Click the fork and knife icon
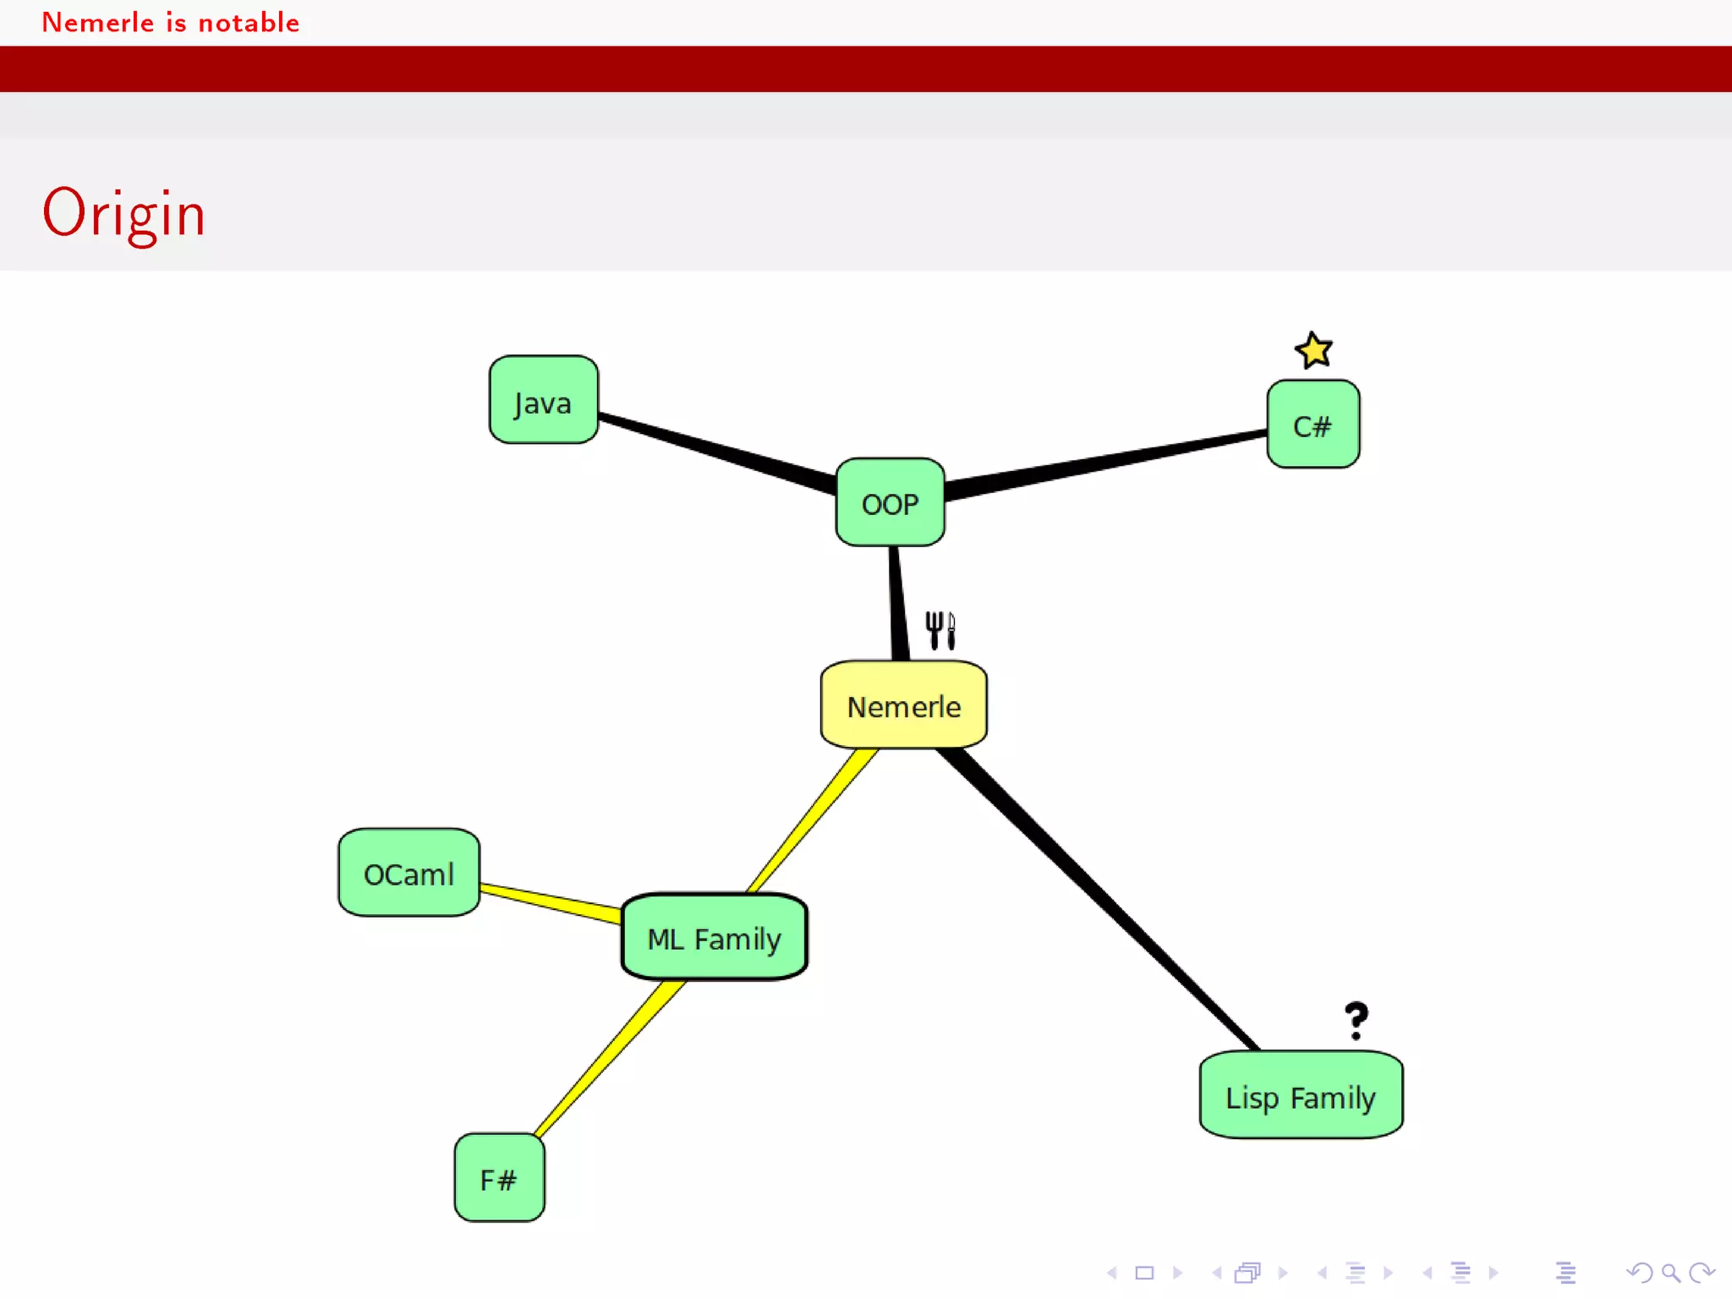 point(940,630)
